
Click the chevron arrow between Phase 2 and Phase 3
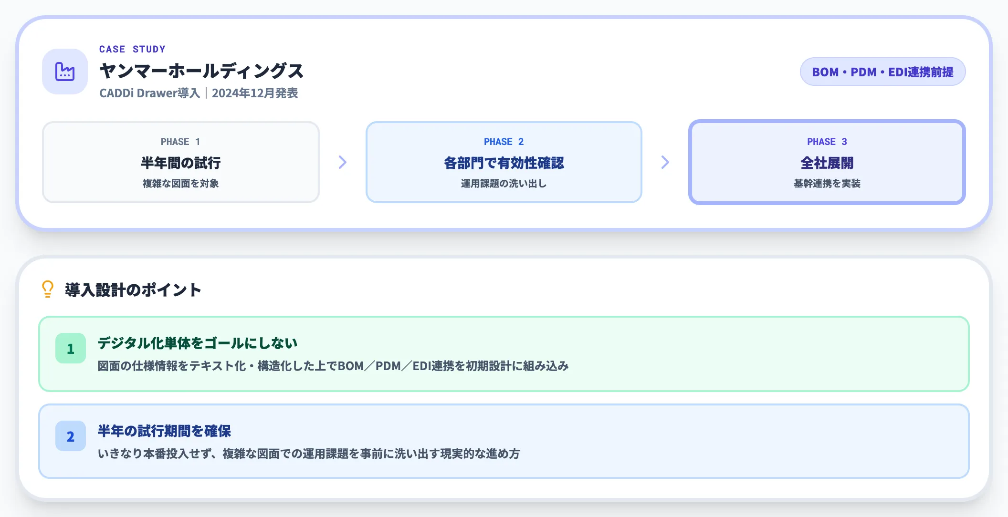pyautogui.click(x=665, y=162)
